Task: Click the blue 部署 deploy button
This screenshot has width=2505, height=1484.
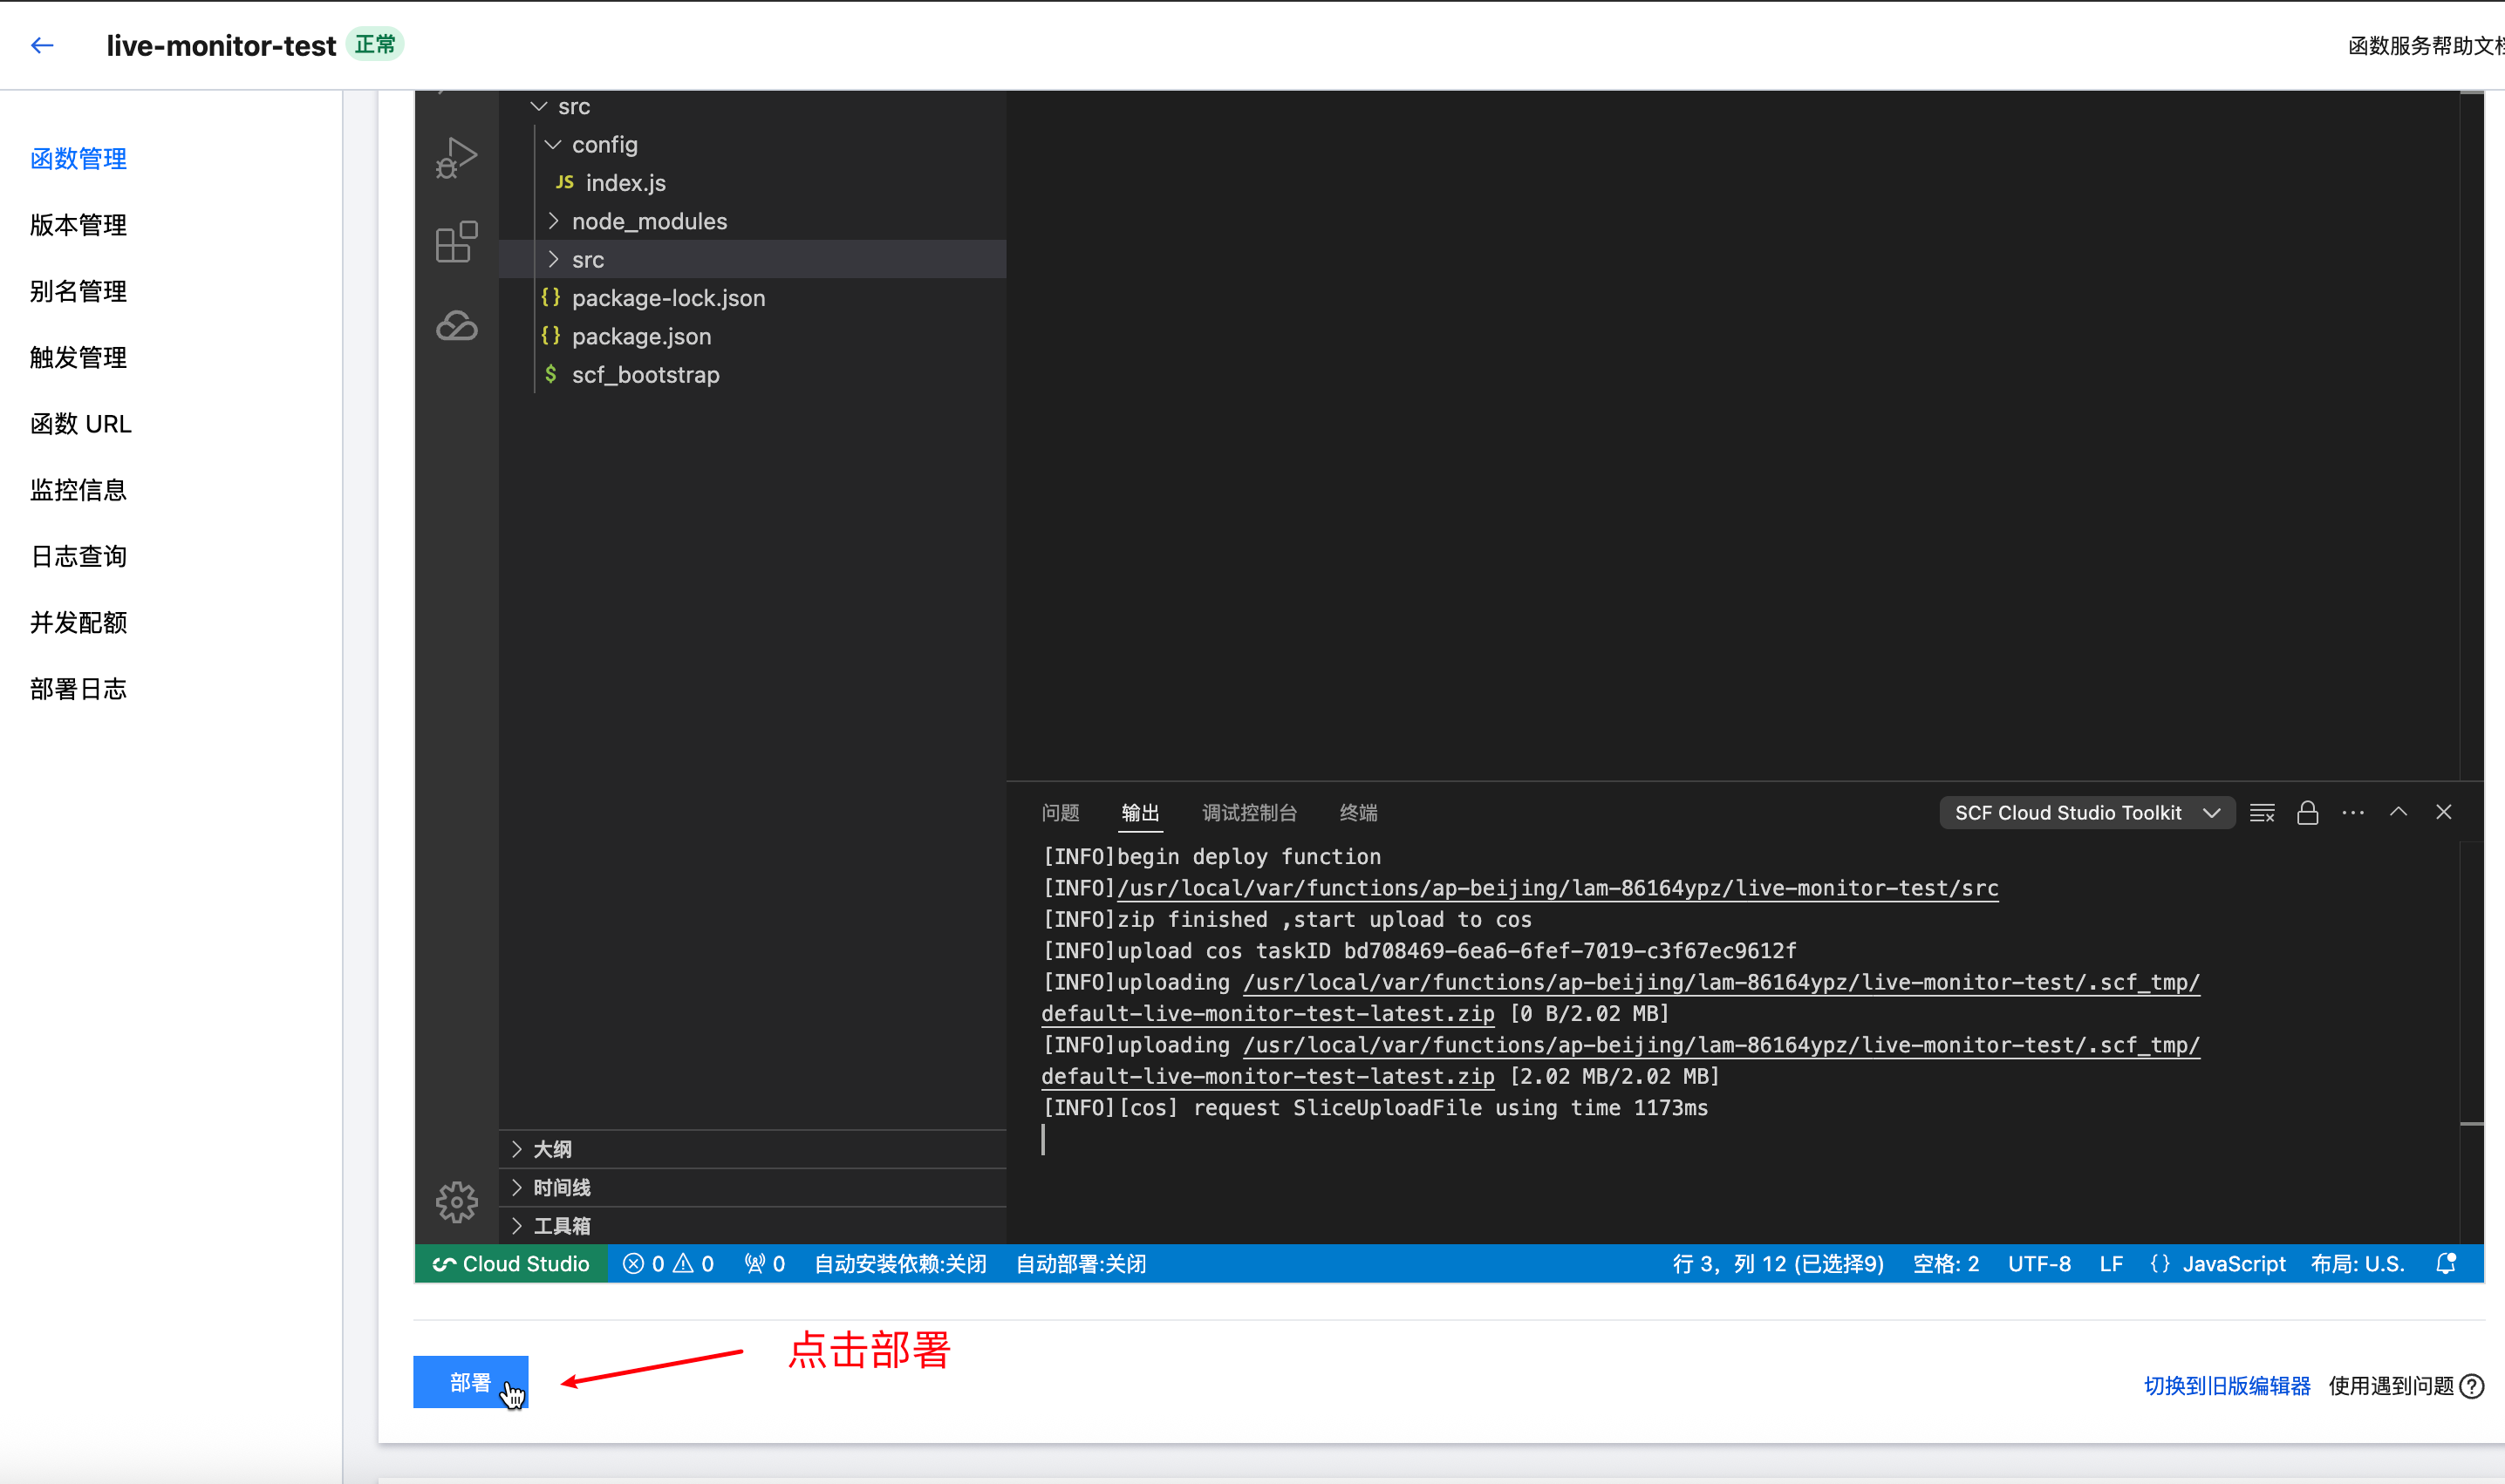Action: click(x=470, y=1382)
